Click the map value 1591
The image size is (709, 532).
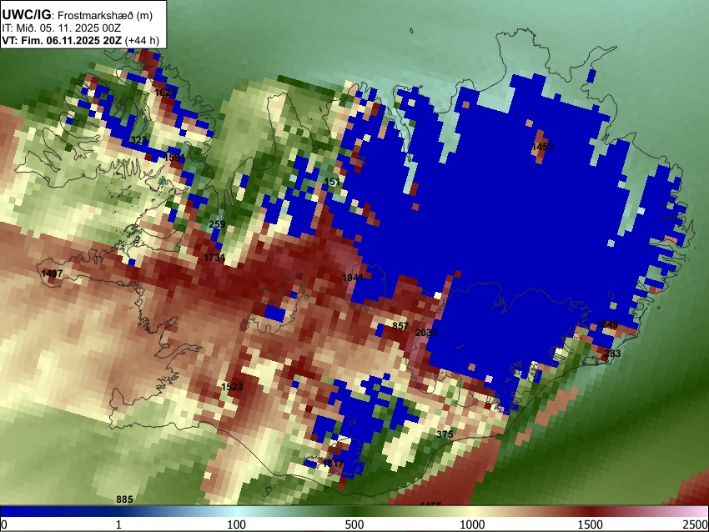tap(174, 158)
